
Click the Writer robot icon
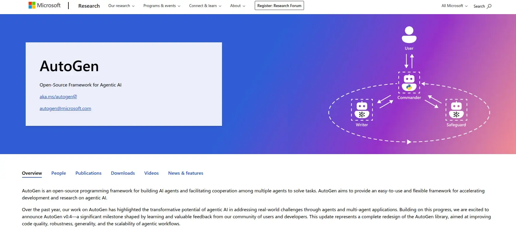click(x=362, y=110)
